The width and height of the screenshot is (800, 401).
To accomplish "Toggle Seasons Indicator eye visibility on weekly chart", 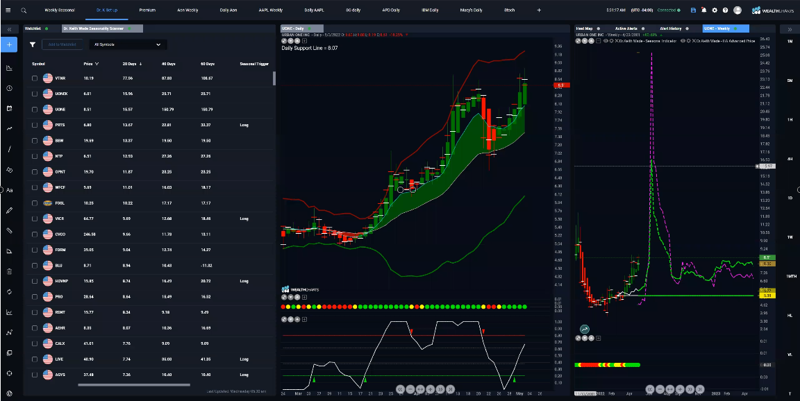I will pos(605,40).
